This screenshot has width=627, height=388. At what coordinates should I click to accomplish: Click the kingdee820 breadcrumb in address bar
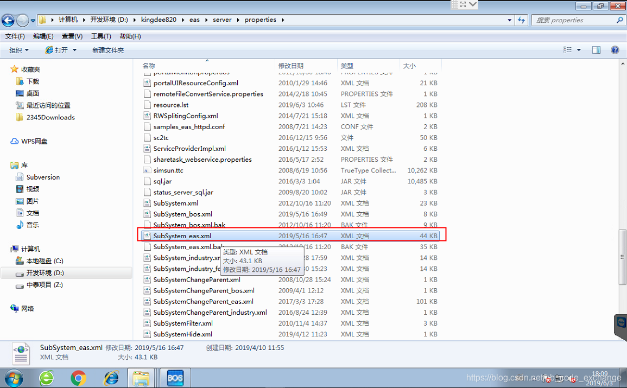(x=159, y=20)
